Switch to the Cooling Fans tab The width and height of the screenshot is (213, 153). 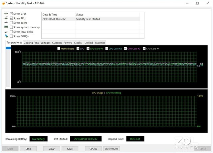point(31,43)
